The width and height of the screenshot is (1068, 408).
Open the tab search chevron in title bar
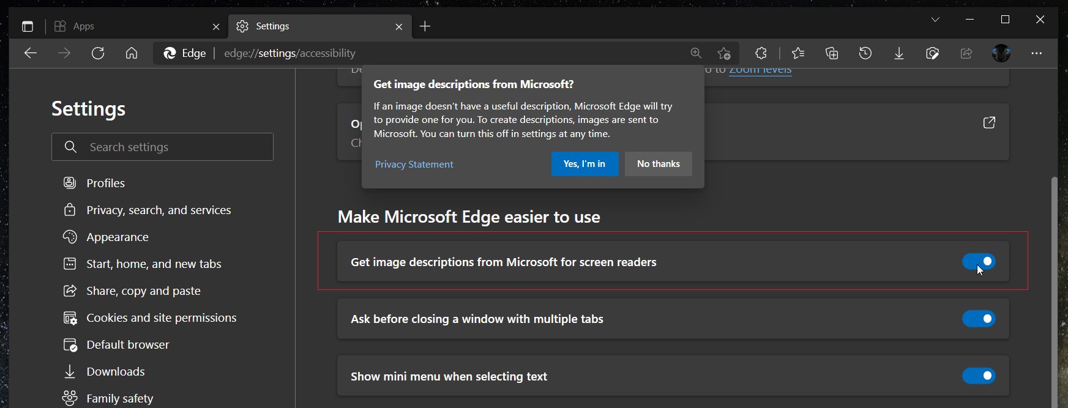[935, 20]
